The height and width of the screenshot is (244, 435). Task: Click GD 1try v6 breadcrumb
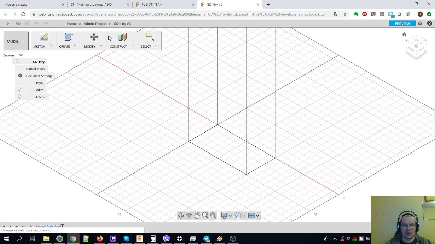pyautogui.click(x=122, y=24)
